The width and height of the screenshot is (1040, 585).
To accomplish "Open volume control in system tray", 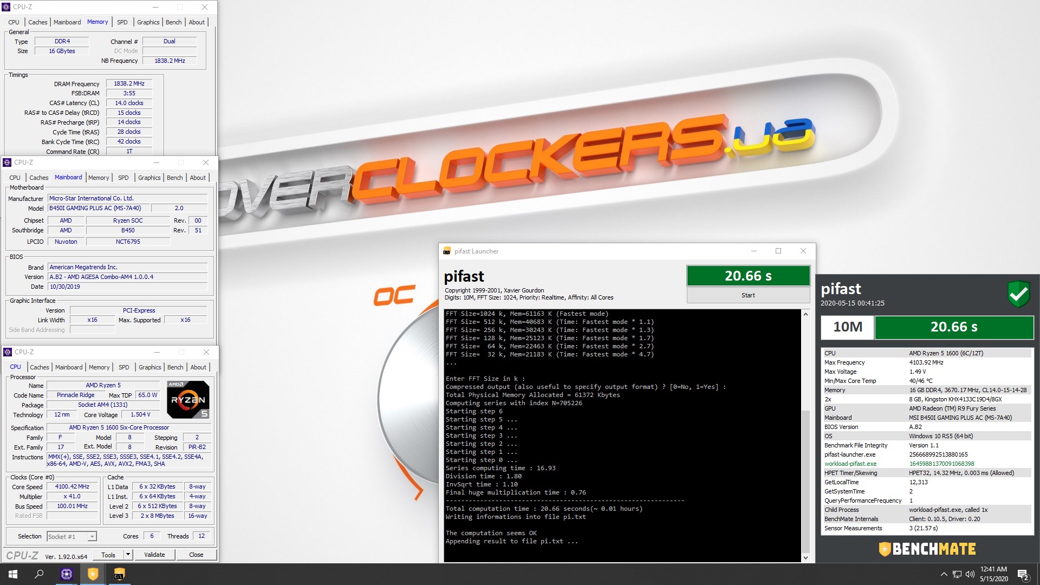I will (970, 574).
